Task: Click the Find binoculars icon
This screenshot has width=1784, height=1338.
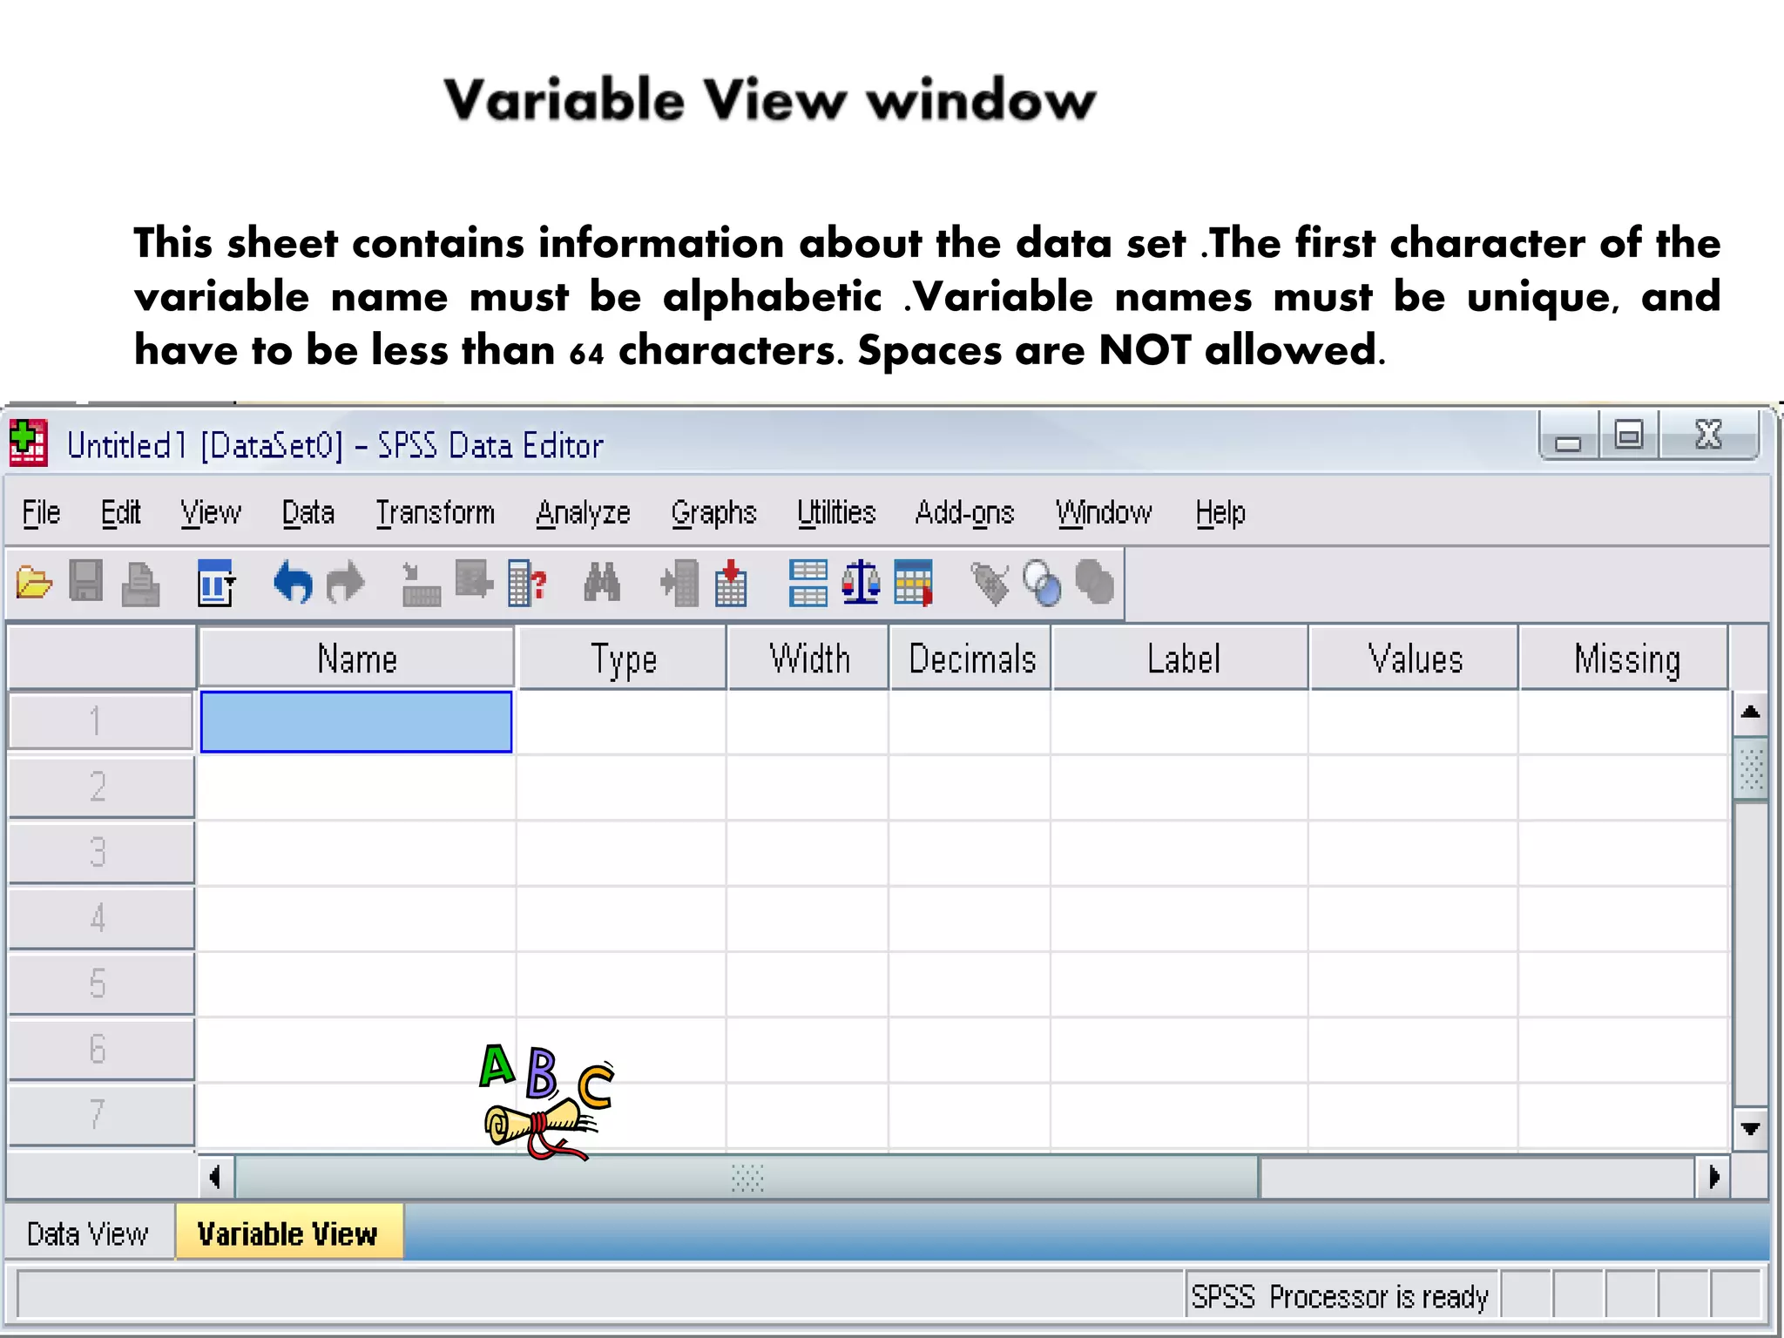Action: [602, 582]
